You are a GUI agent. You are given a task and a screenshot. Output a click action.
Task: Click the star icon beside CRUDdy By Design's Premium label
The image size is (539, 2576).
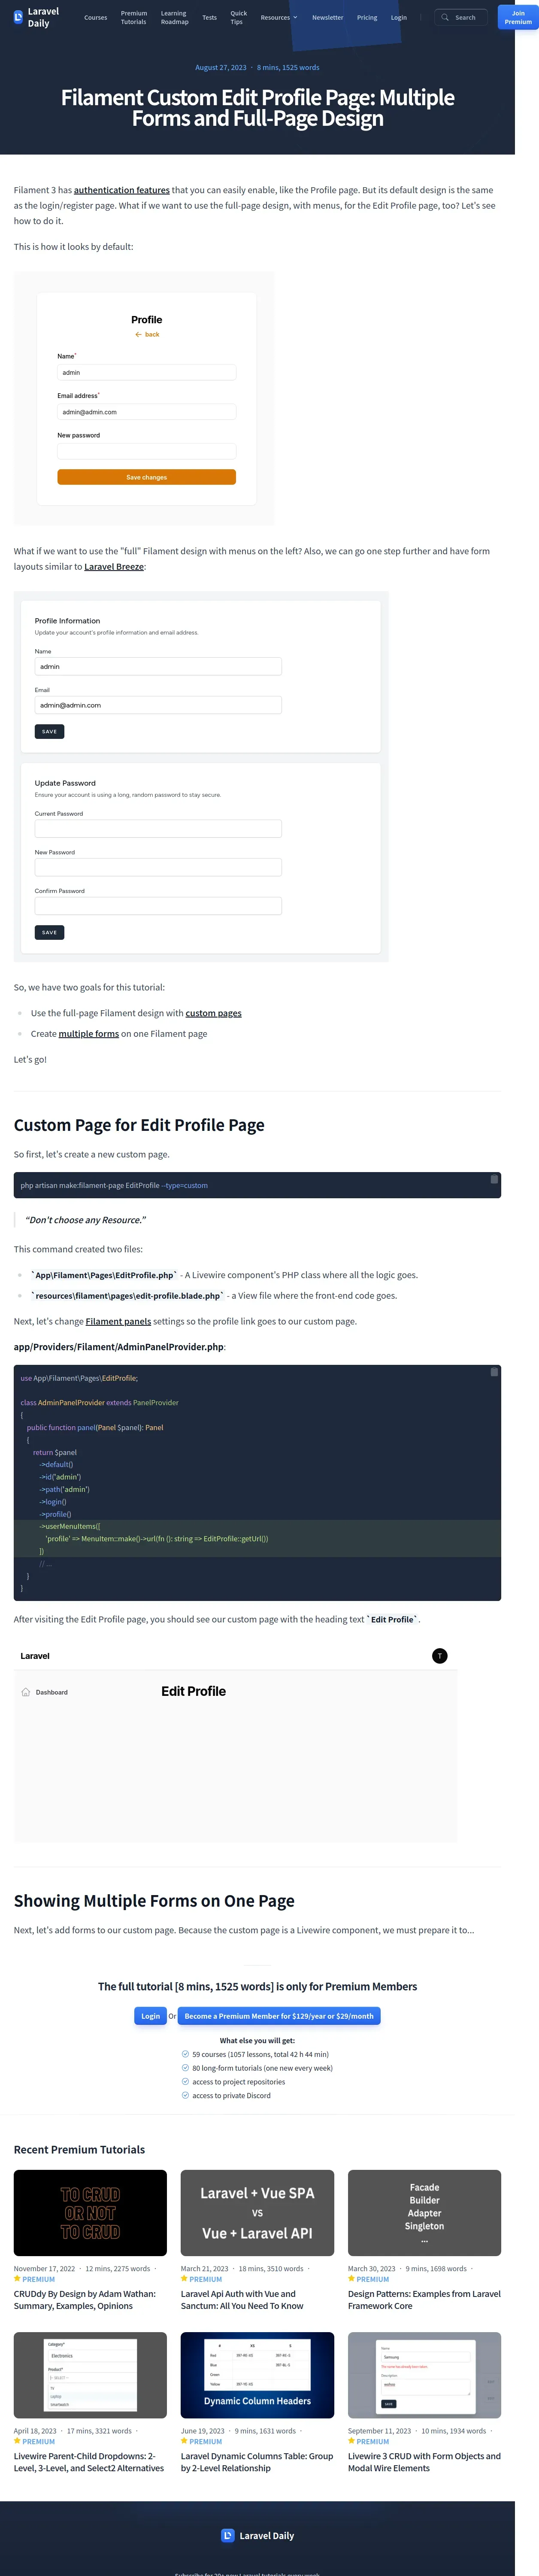(x=17, y=2279)
